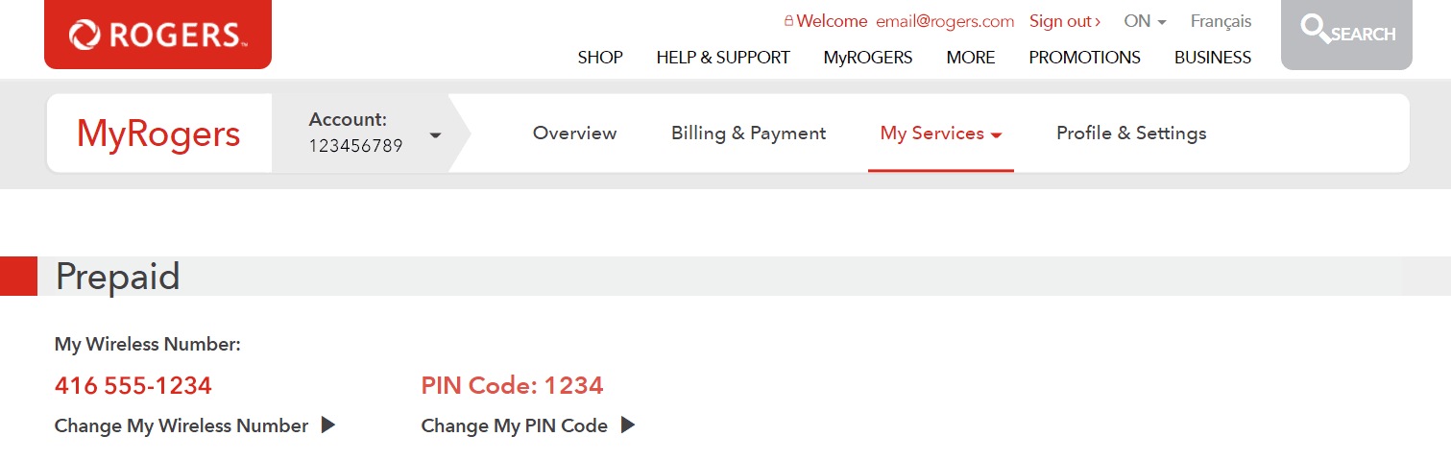Go to Billing & Payment tab
The image size is (1451, 461).
click(x=748, y=133)
